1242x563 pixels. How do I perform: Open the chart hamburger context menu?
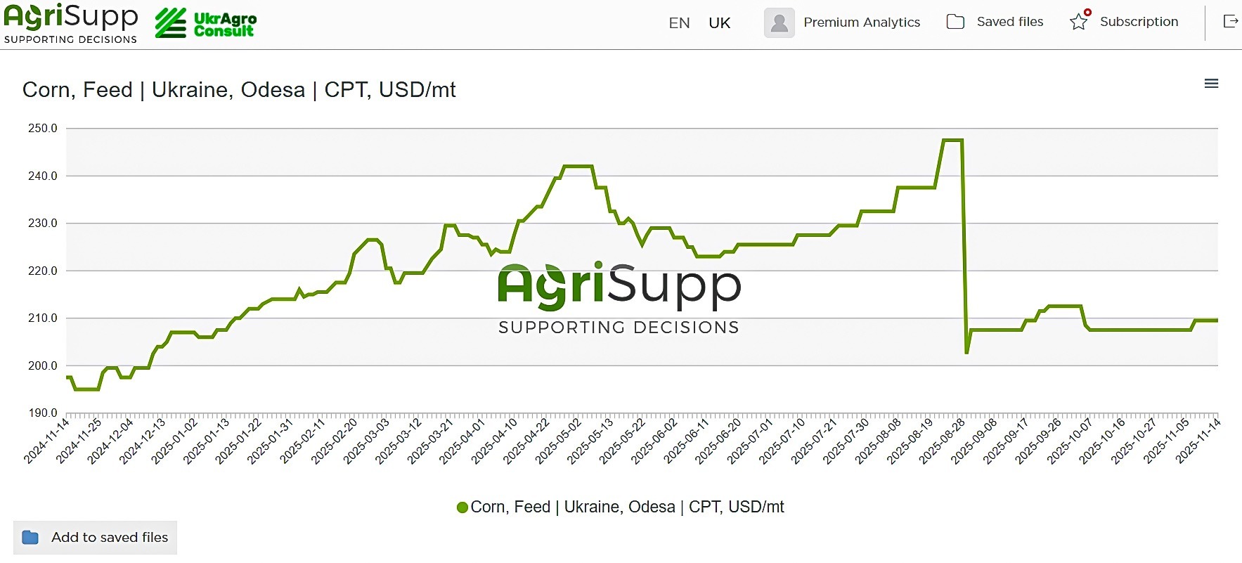[x=1211, y=84]
